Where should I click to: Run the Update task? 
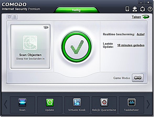click(x=50, y=105)
